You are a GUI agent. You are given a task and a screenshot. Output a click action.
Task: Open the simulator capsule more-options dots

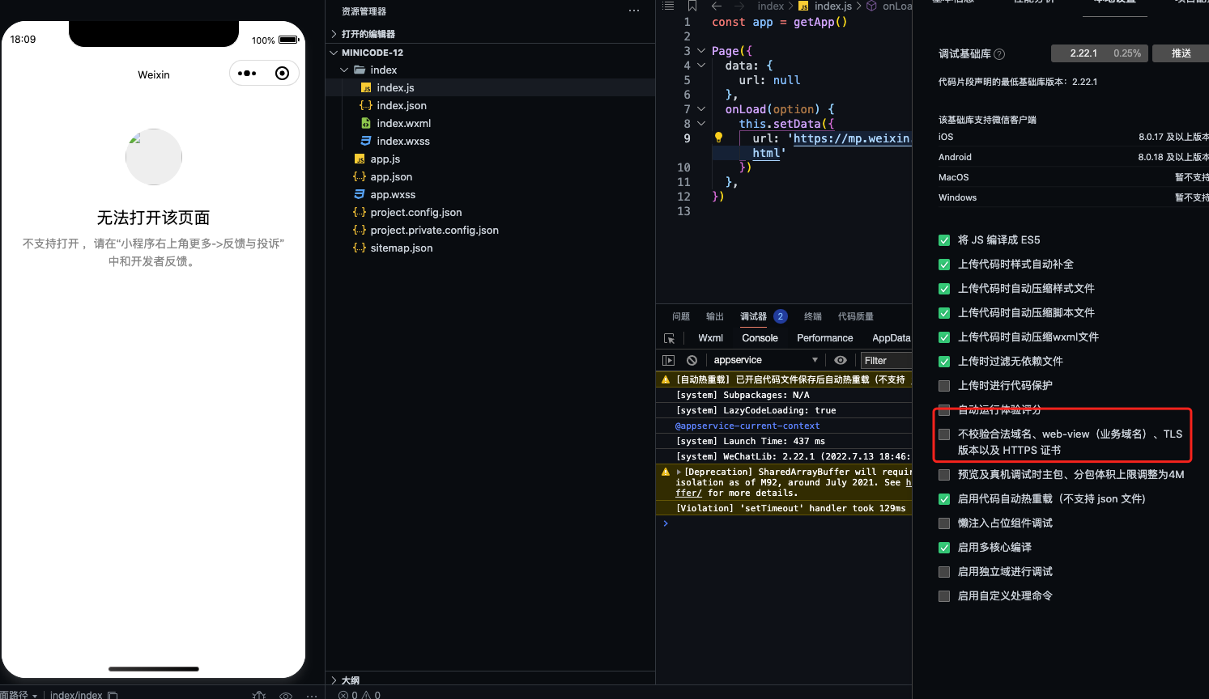247,74
